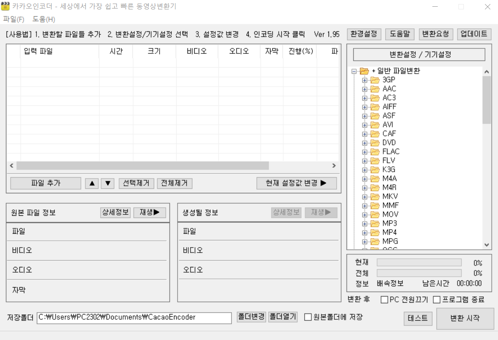Click the 업데이트 button

(x=474, y=34)
